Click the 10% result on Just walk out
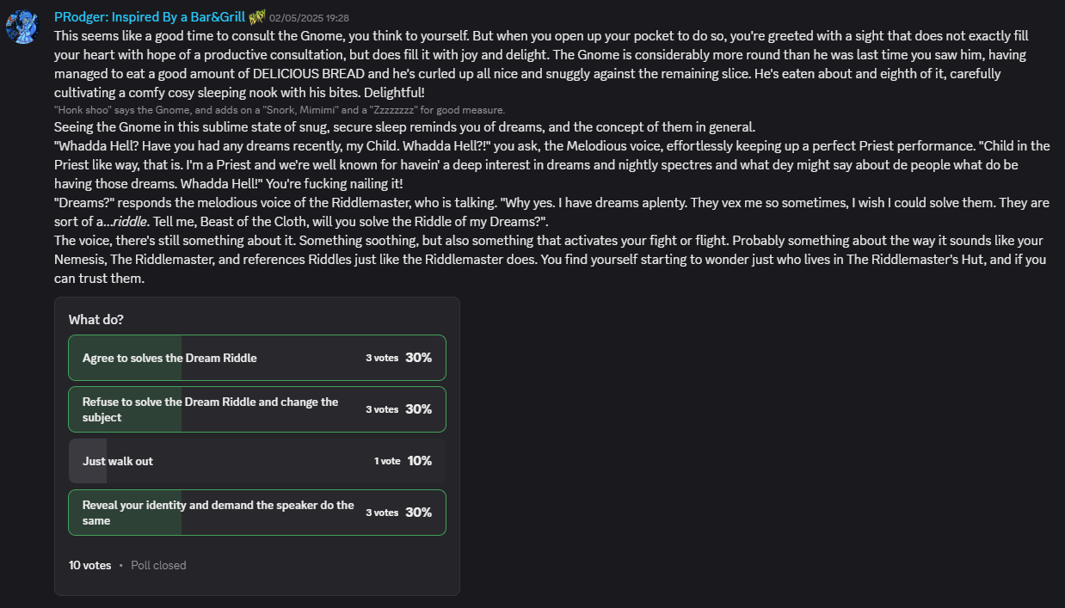Screen dimensions: 1065x608 coord(420,461)
